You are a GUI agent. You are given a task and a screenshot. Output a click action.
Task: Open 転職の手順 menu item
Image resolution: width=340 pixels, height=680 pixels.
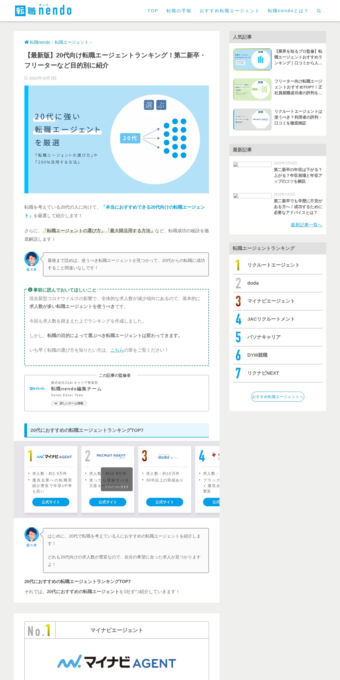click(179, 11)
